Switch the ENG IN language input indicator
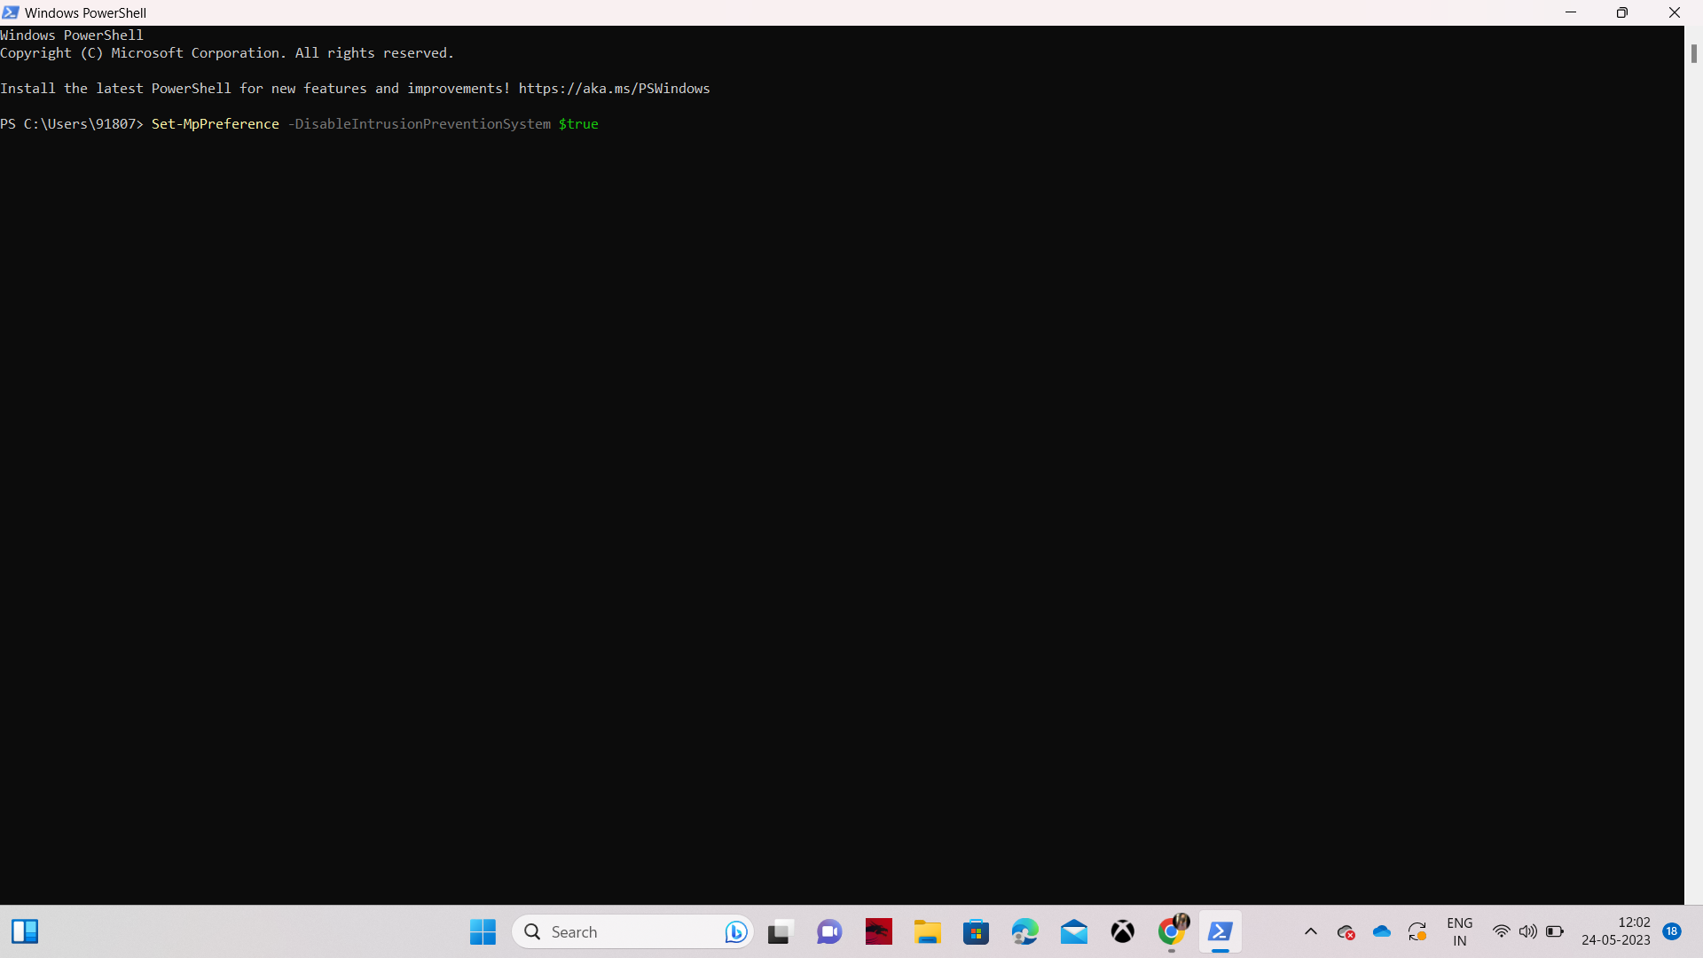Image resolution: width=1703 pixels, height=958 pixels. (1459, 931)
